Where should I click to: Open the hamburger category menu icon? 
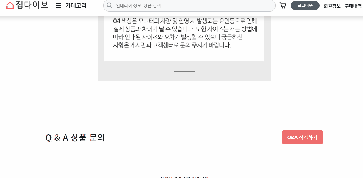coord(58,5)
